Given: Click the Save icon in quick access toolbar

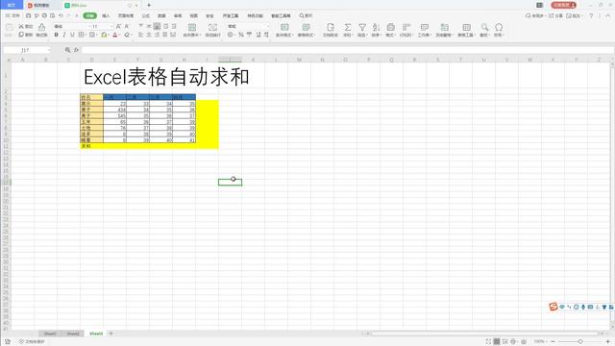Looking at the screenshot, I should pos(28,15).
